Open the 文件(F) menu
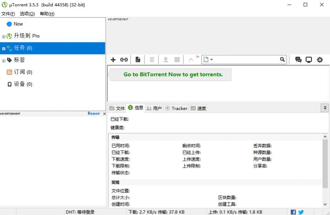This screenshot has height=215, width=330. tap(8, 14)
